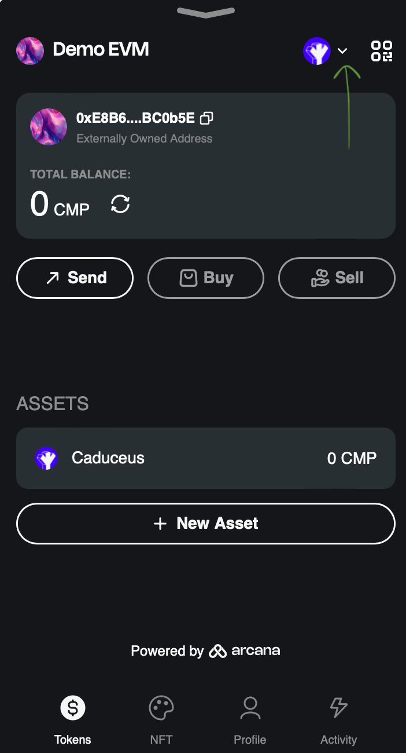
Task: Collapse the wallet using the top handle
Action: coord(206,12)
